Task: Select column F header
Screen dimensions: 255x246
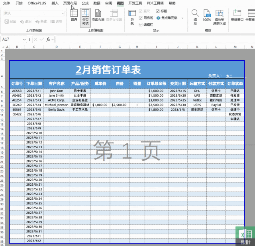Action: [100, 47]
